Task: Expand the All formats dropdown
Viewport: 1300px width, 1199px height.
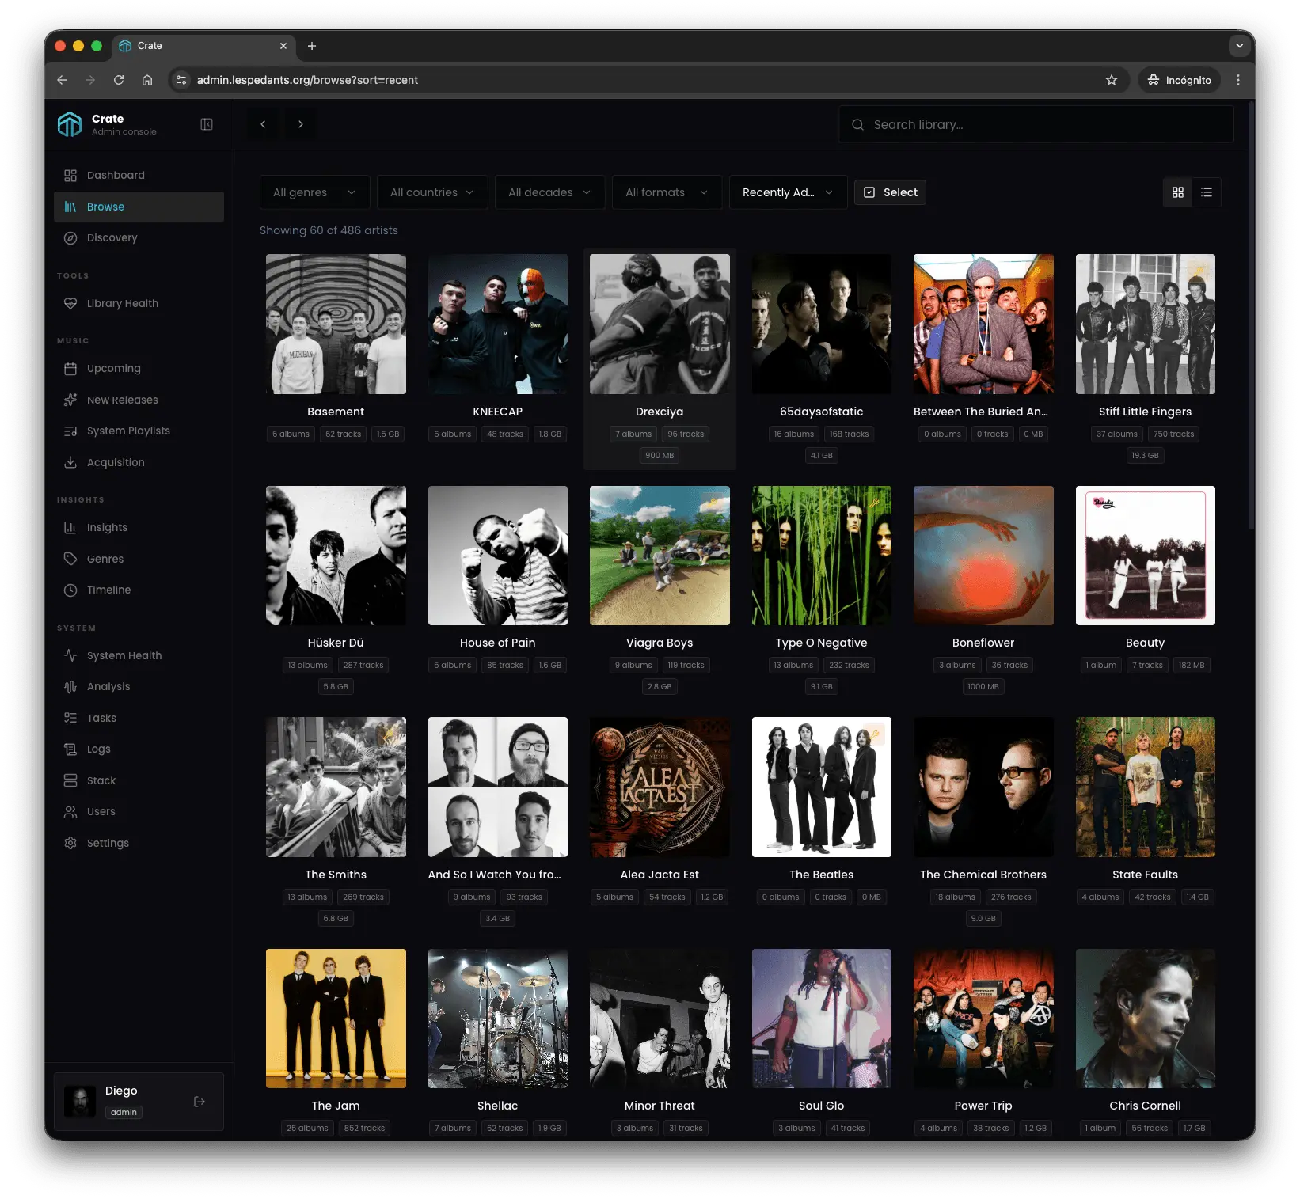Action: pyautogui.click(x=667, y=192)
